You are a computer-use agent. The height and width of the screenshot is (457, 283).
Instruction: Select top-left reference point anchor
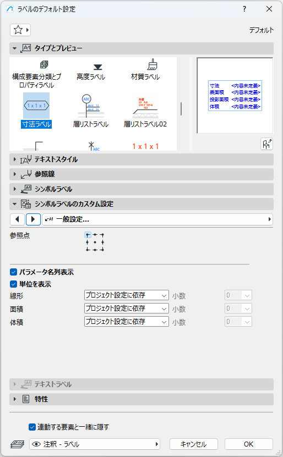click(x=87, y=235)
